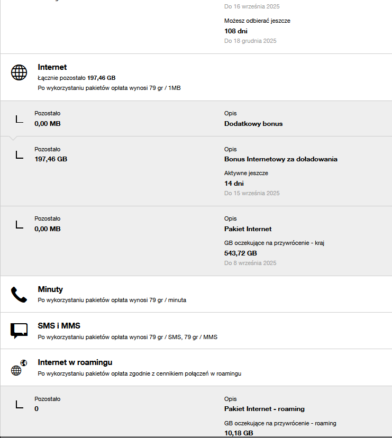392x438 pixels.
Task: Click the sub-item arrow beside the 197,46 GB bonus row
Action: click(20, 154)
